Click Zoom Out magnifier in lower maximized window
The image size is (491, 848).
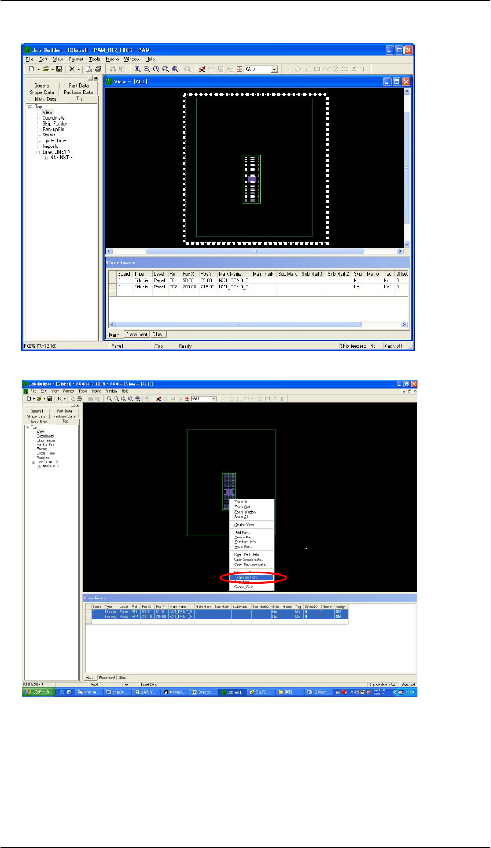[117, 398]
